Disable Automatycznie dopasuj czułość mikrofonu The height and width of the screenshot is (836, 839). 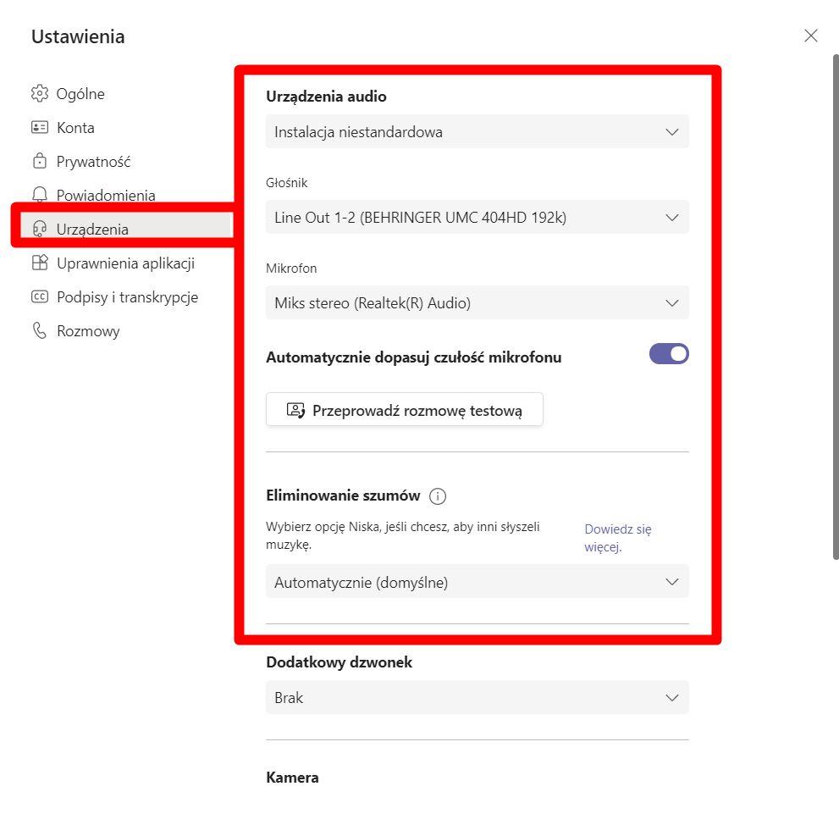[668, 353]
